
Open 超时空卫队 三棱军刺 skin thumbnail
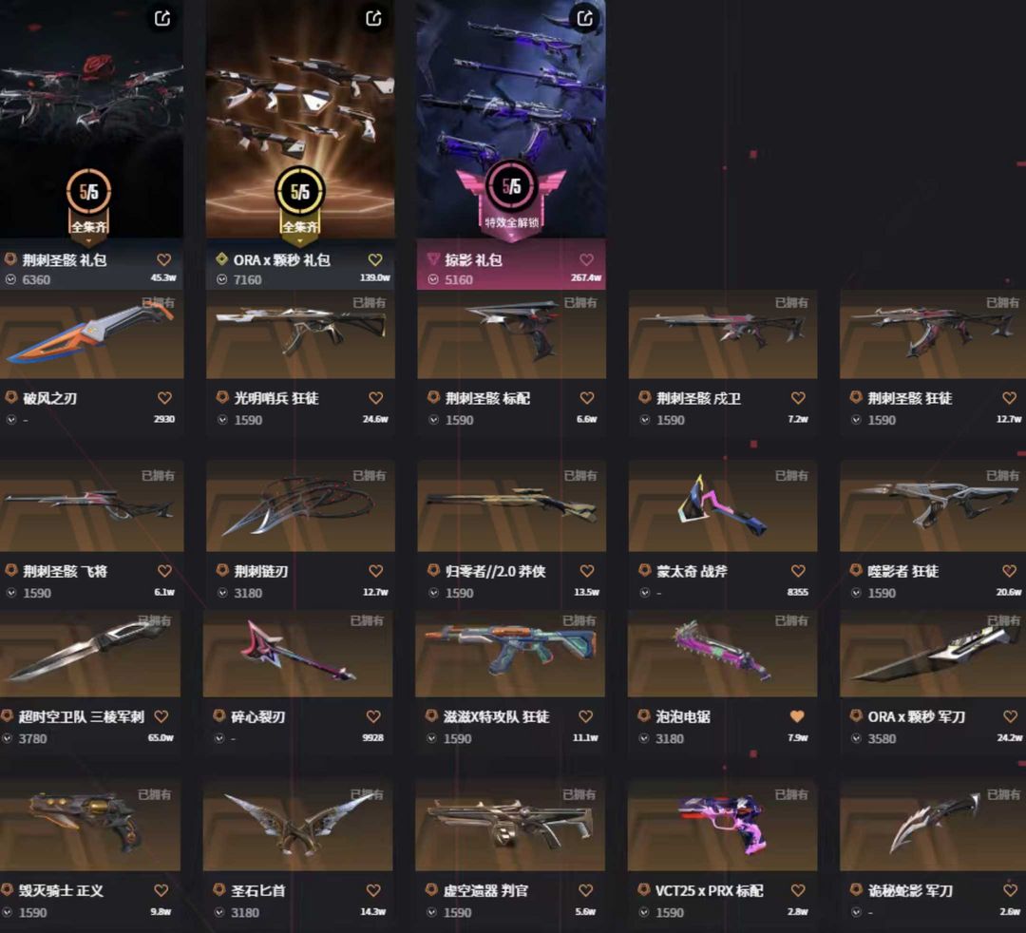(x=90, y=655)
